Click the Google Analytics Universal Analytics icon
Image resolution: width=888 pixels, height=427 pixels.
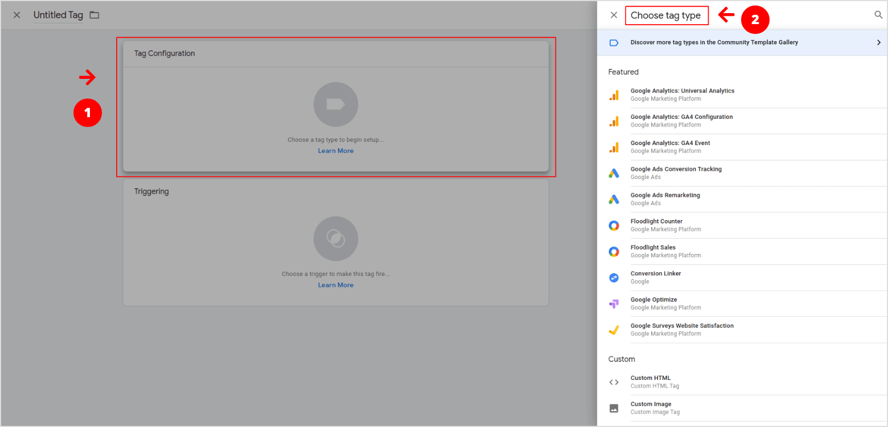point(614,95)
